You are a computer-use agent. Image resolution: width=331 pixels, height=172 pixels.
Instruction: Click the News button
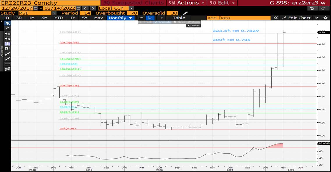[179, 22]
